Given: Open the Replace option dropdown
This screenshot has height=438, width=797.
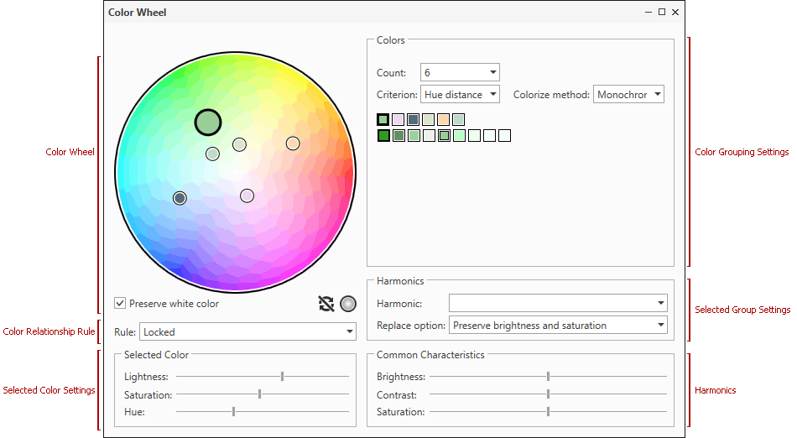Looking at the screenshot, I should click(558, 326).
